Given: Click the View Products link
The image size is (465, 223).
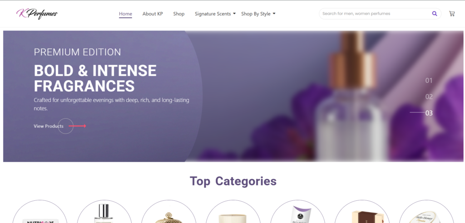Looking at the screenshot, I should pyautogui.click(x=49, y=126).
